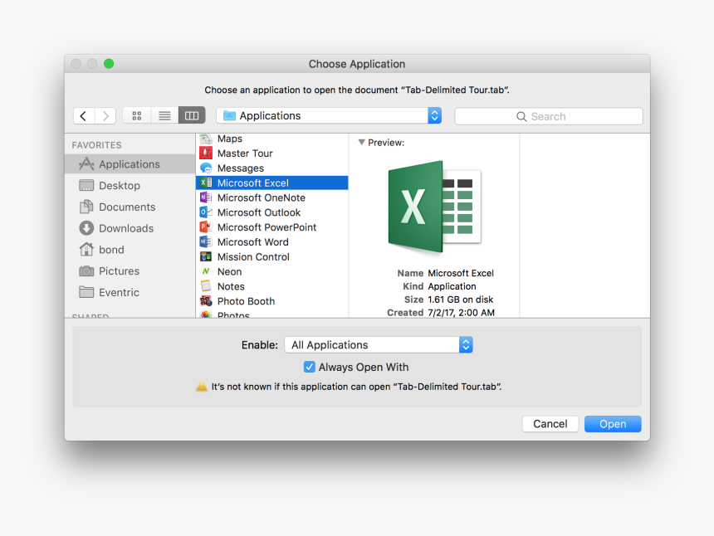The image size is (714, 536).
Task: Click the Messages app icon
Action: coord(206,168)
